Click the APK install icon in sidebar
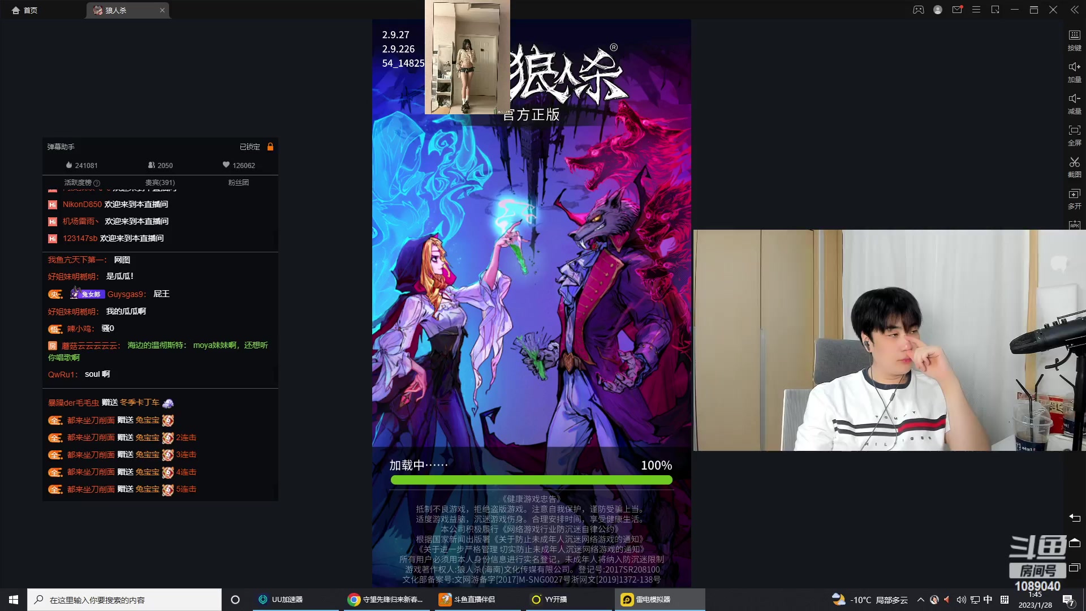Viewport: 1086px width, 611px height. (1074, 225)
